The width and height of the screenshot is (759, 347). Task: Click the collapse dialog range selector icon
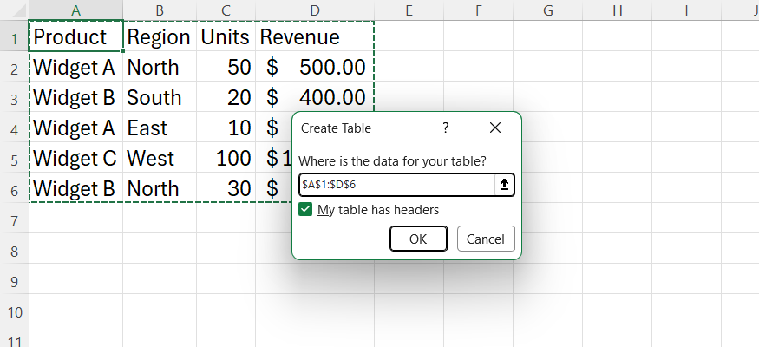pos(504,185)
